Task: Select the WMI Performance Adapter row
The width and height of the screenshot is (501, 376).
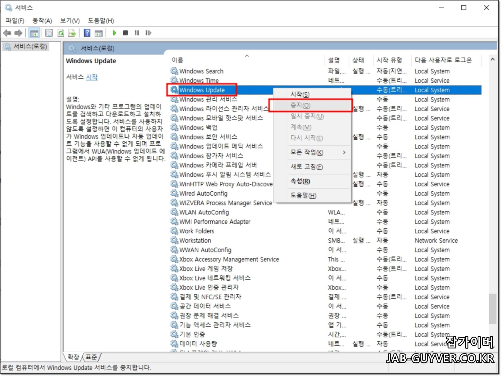Action: tap(325, 222)
